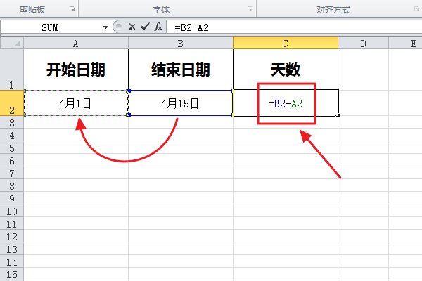Image resolution: width=422 pixels, height=281 pixels.
Task: Click the enter checkmark formula button
Action: point(144,27)
